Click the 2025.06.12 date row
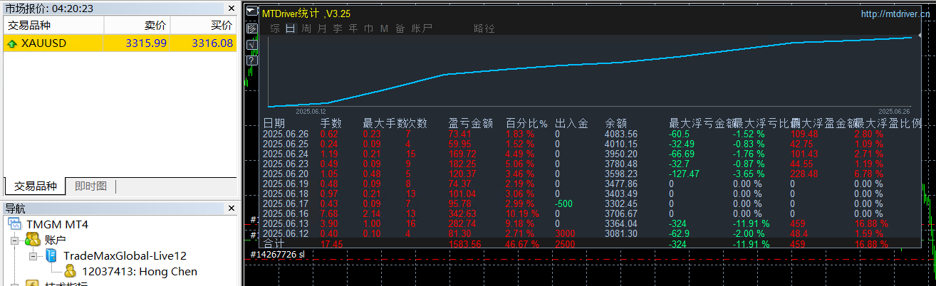 286,233
